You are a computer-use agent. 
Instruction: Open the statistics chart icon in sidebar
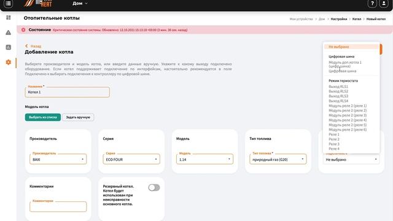(8, 47)
